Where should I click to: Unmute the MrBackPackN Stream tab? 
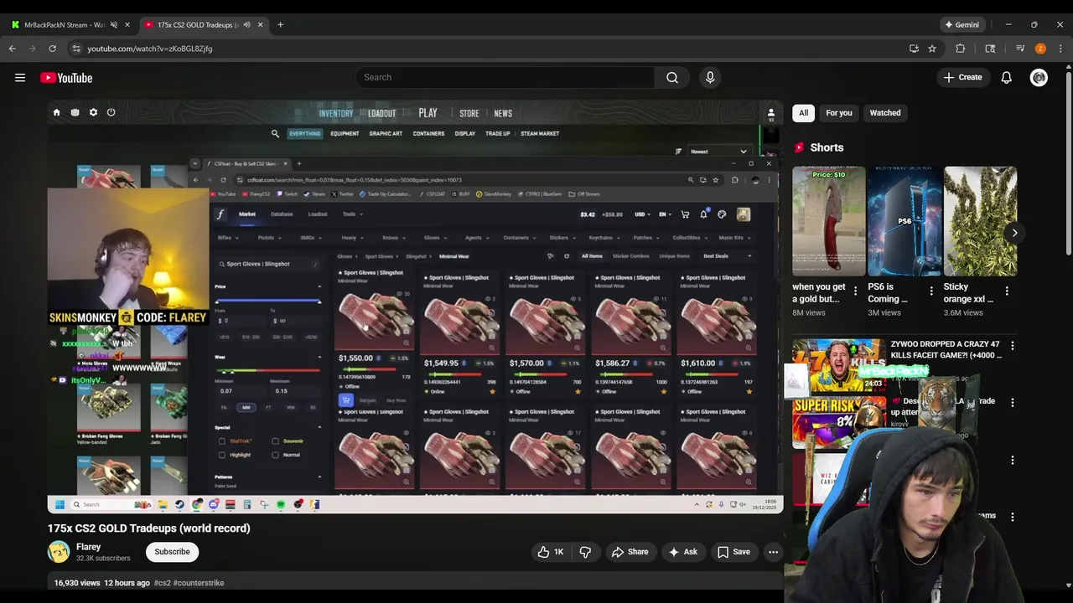[x=114, y=25]
